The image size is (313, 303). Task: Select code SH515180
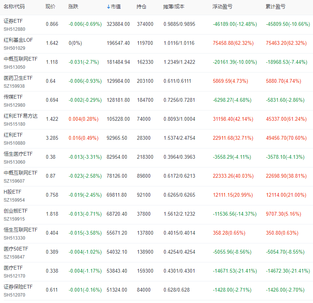(x=14, y=124)
